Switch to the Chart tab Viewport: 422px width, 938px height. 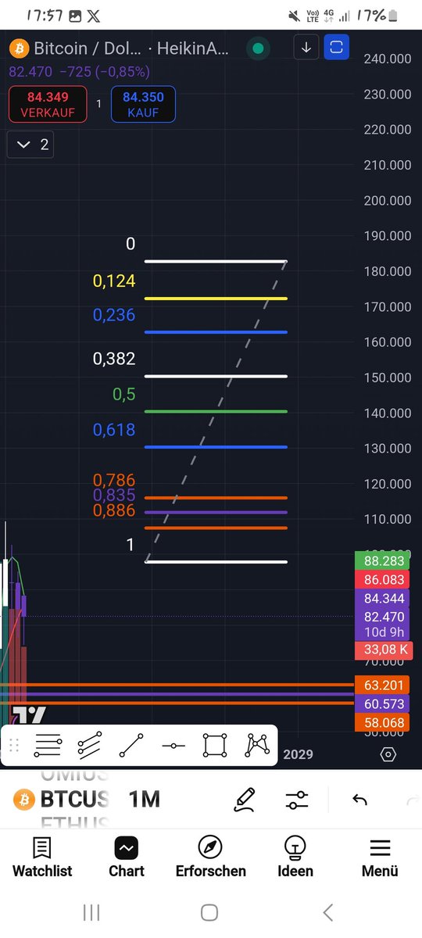[127, 857]
